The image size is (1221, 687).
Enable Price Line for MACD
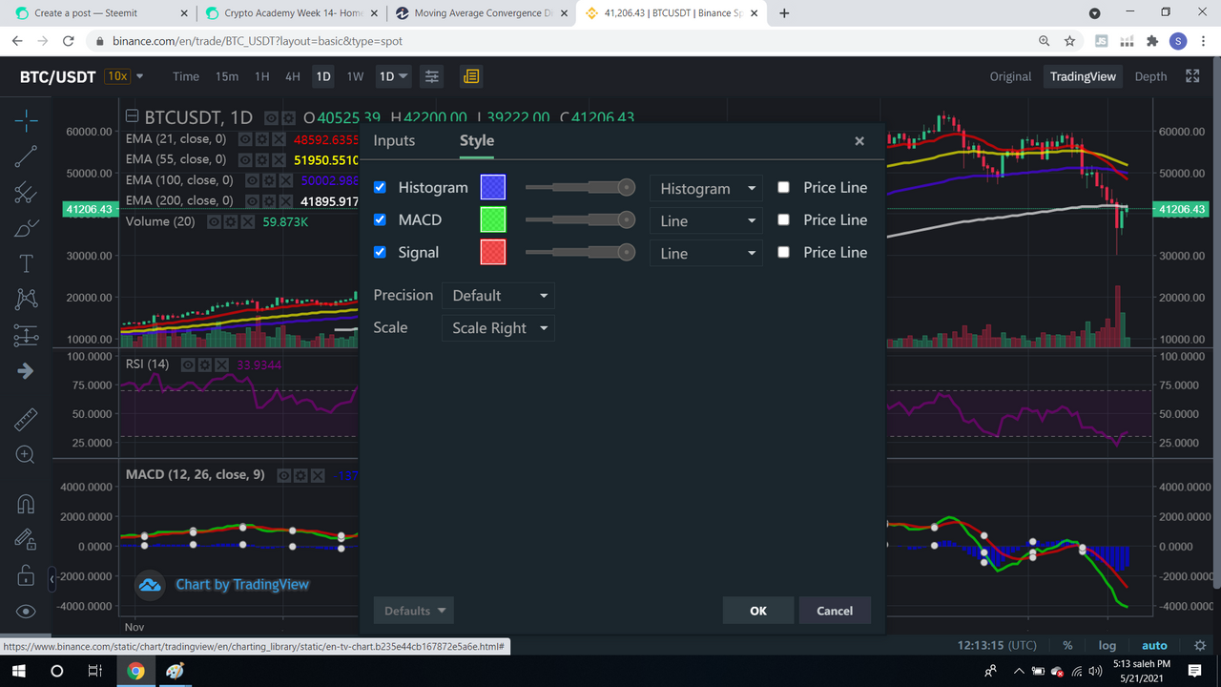click(x=784, y=220)
